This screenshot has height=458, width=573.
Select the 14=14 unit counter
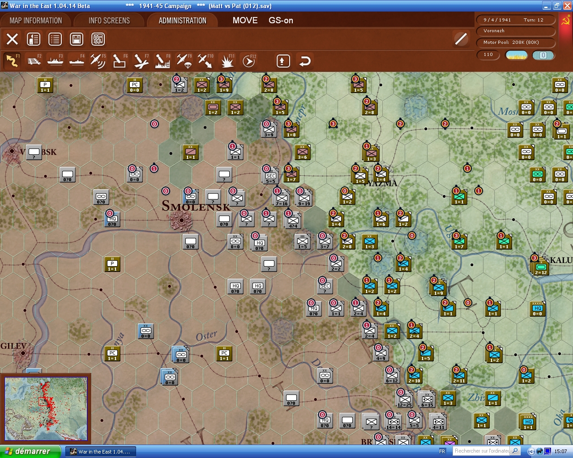coord(393,422)
